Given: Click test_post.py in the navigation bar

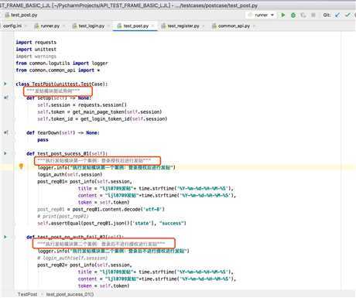Looking at the screenshot, I should pos(24,15).
